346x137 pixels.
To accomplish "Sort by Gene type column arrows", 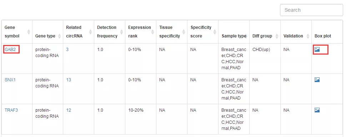I will point(60,36).
